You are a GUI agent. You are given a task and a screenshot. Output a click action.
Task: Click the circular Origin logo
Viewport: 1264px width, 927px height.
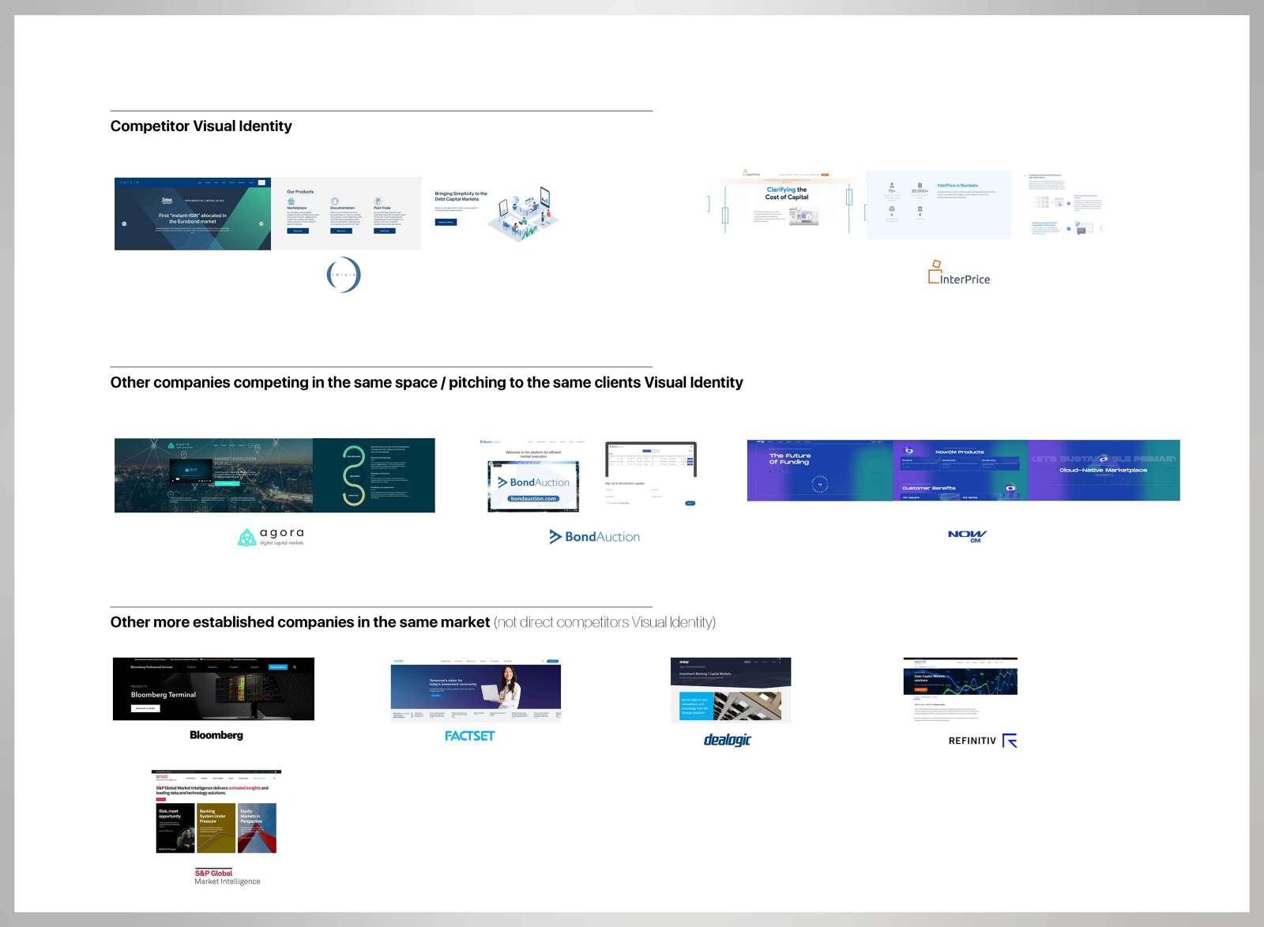pos(344,275)
